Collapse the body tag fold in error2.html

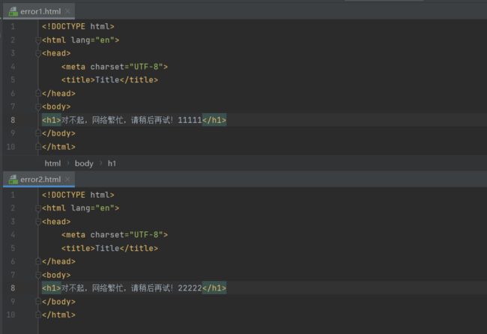(38, 276)
